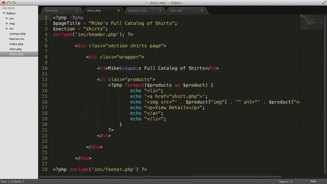Click the horizontal scrollbar below the editor
The image size is (327, 184).
pyautogui.click(x=160, y=177)
